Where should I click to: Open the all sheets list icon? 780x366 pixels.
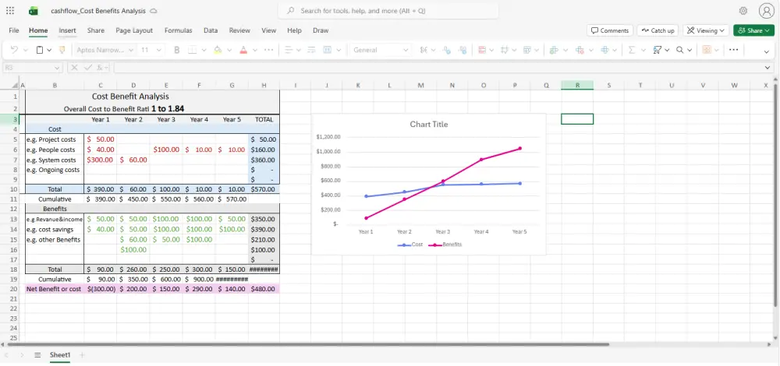[x=37, y=355]
